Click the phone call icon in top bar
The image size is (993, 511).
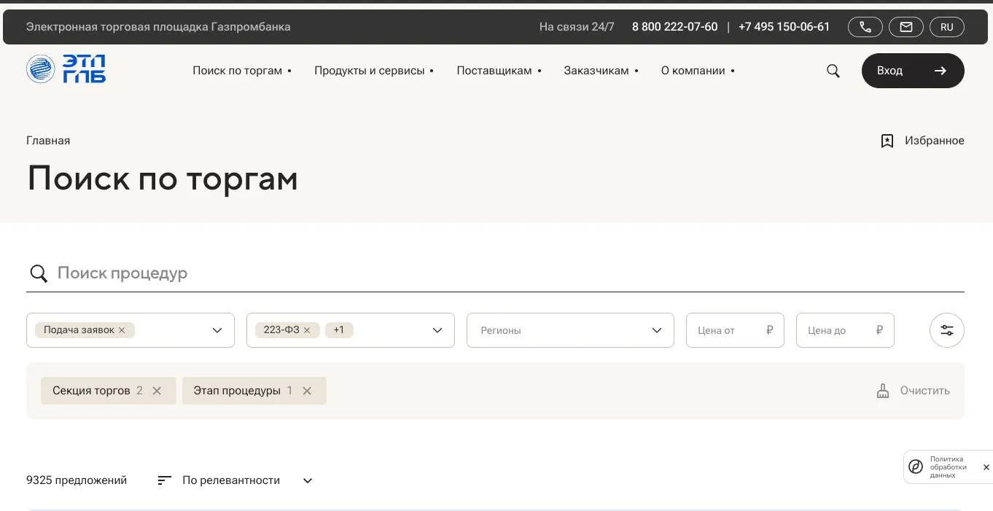(865, 27)
